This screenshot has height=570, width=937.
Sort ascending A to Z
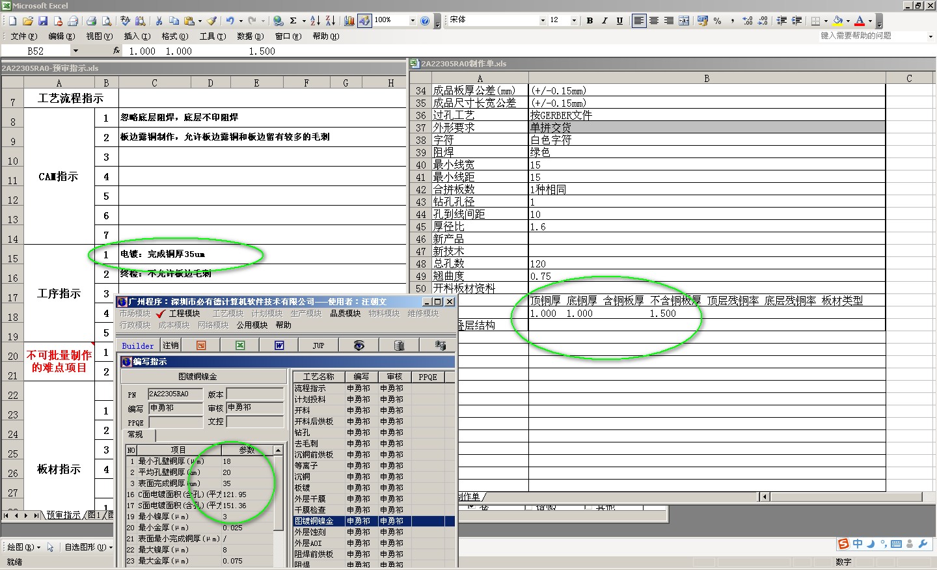[x=315, y=21]
